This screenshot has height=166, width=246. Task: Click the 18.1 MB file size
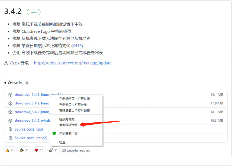click(x=217, y=112)
